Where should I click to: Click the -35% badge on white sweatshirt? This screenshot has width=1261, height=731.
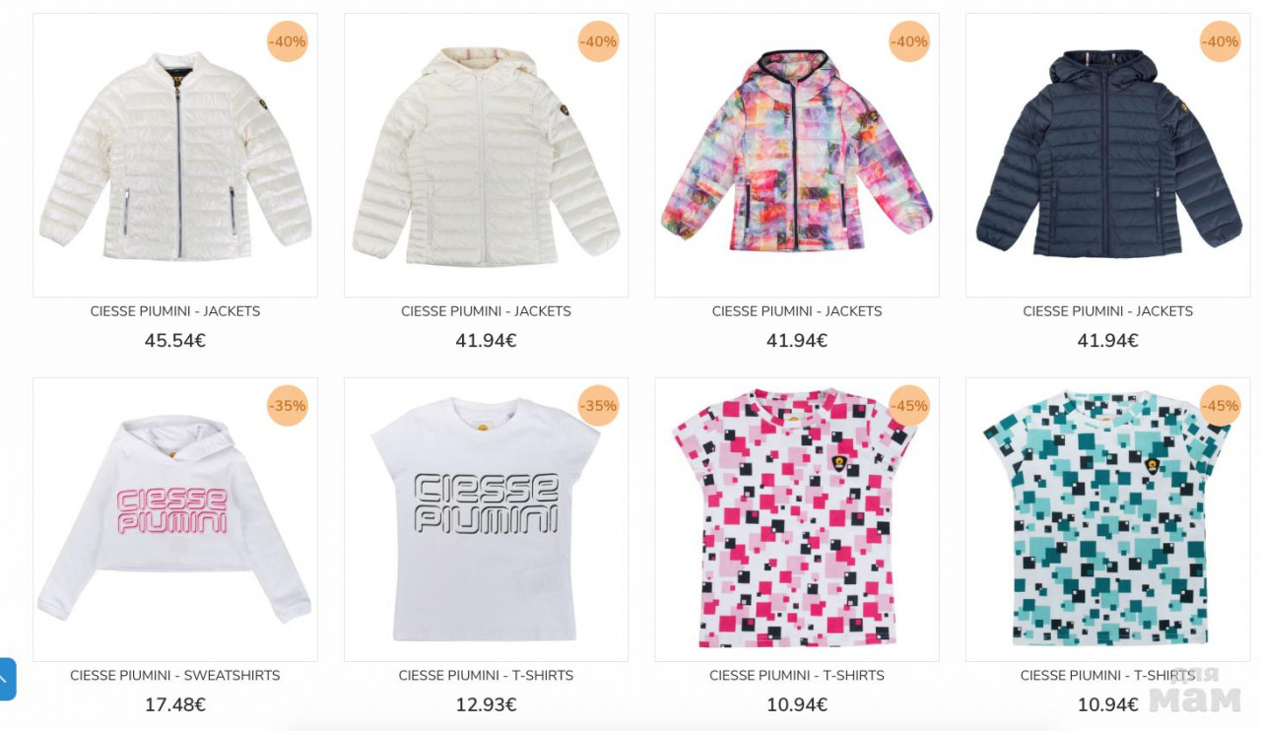288,406
